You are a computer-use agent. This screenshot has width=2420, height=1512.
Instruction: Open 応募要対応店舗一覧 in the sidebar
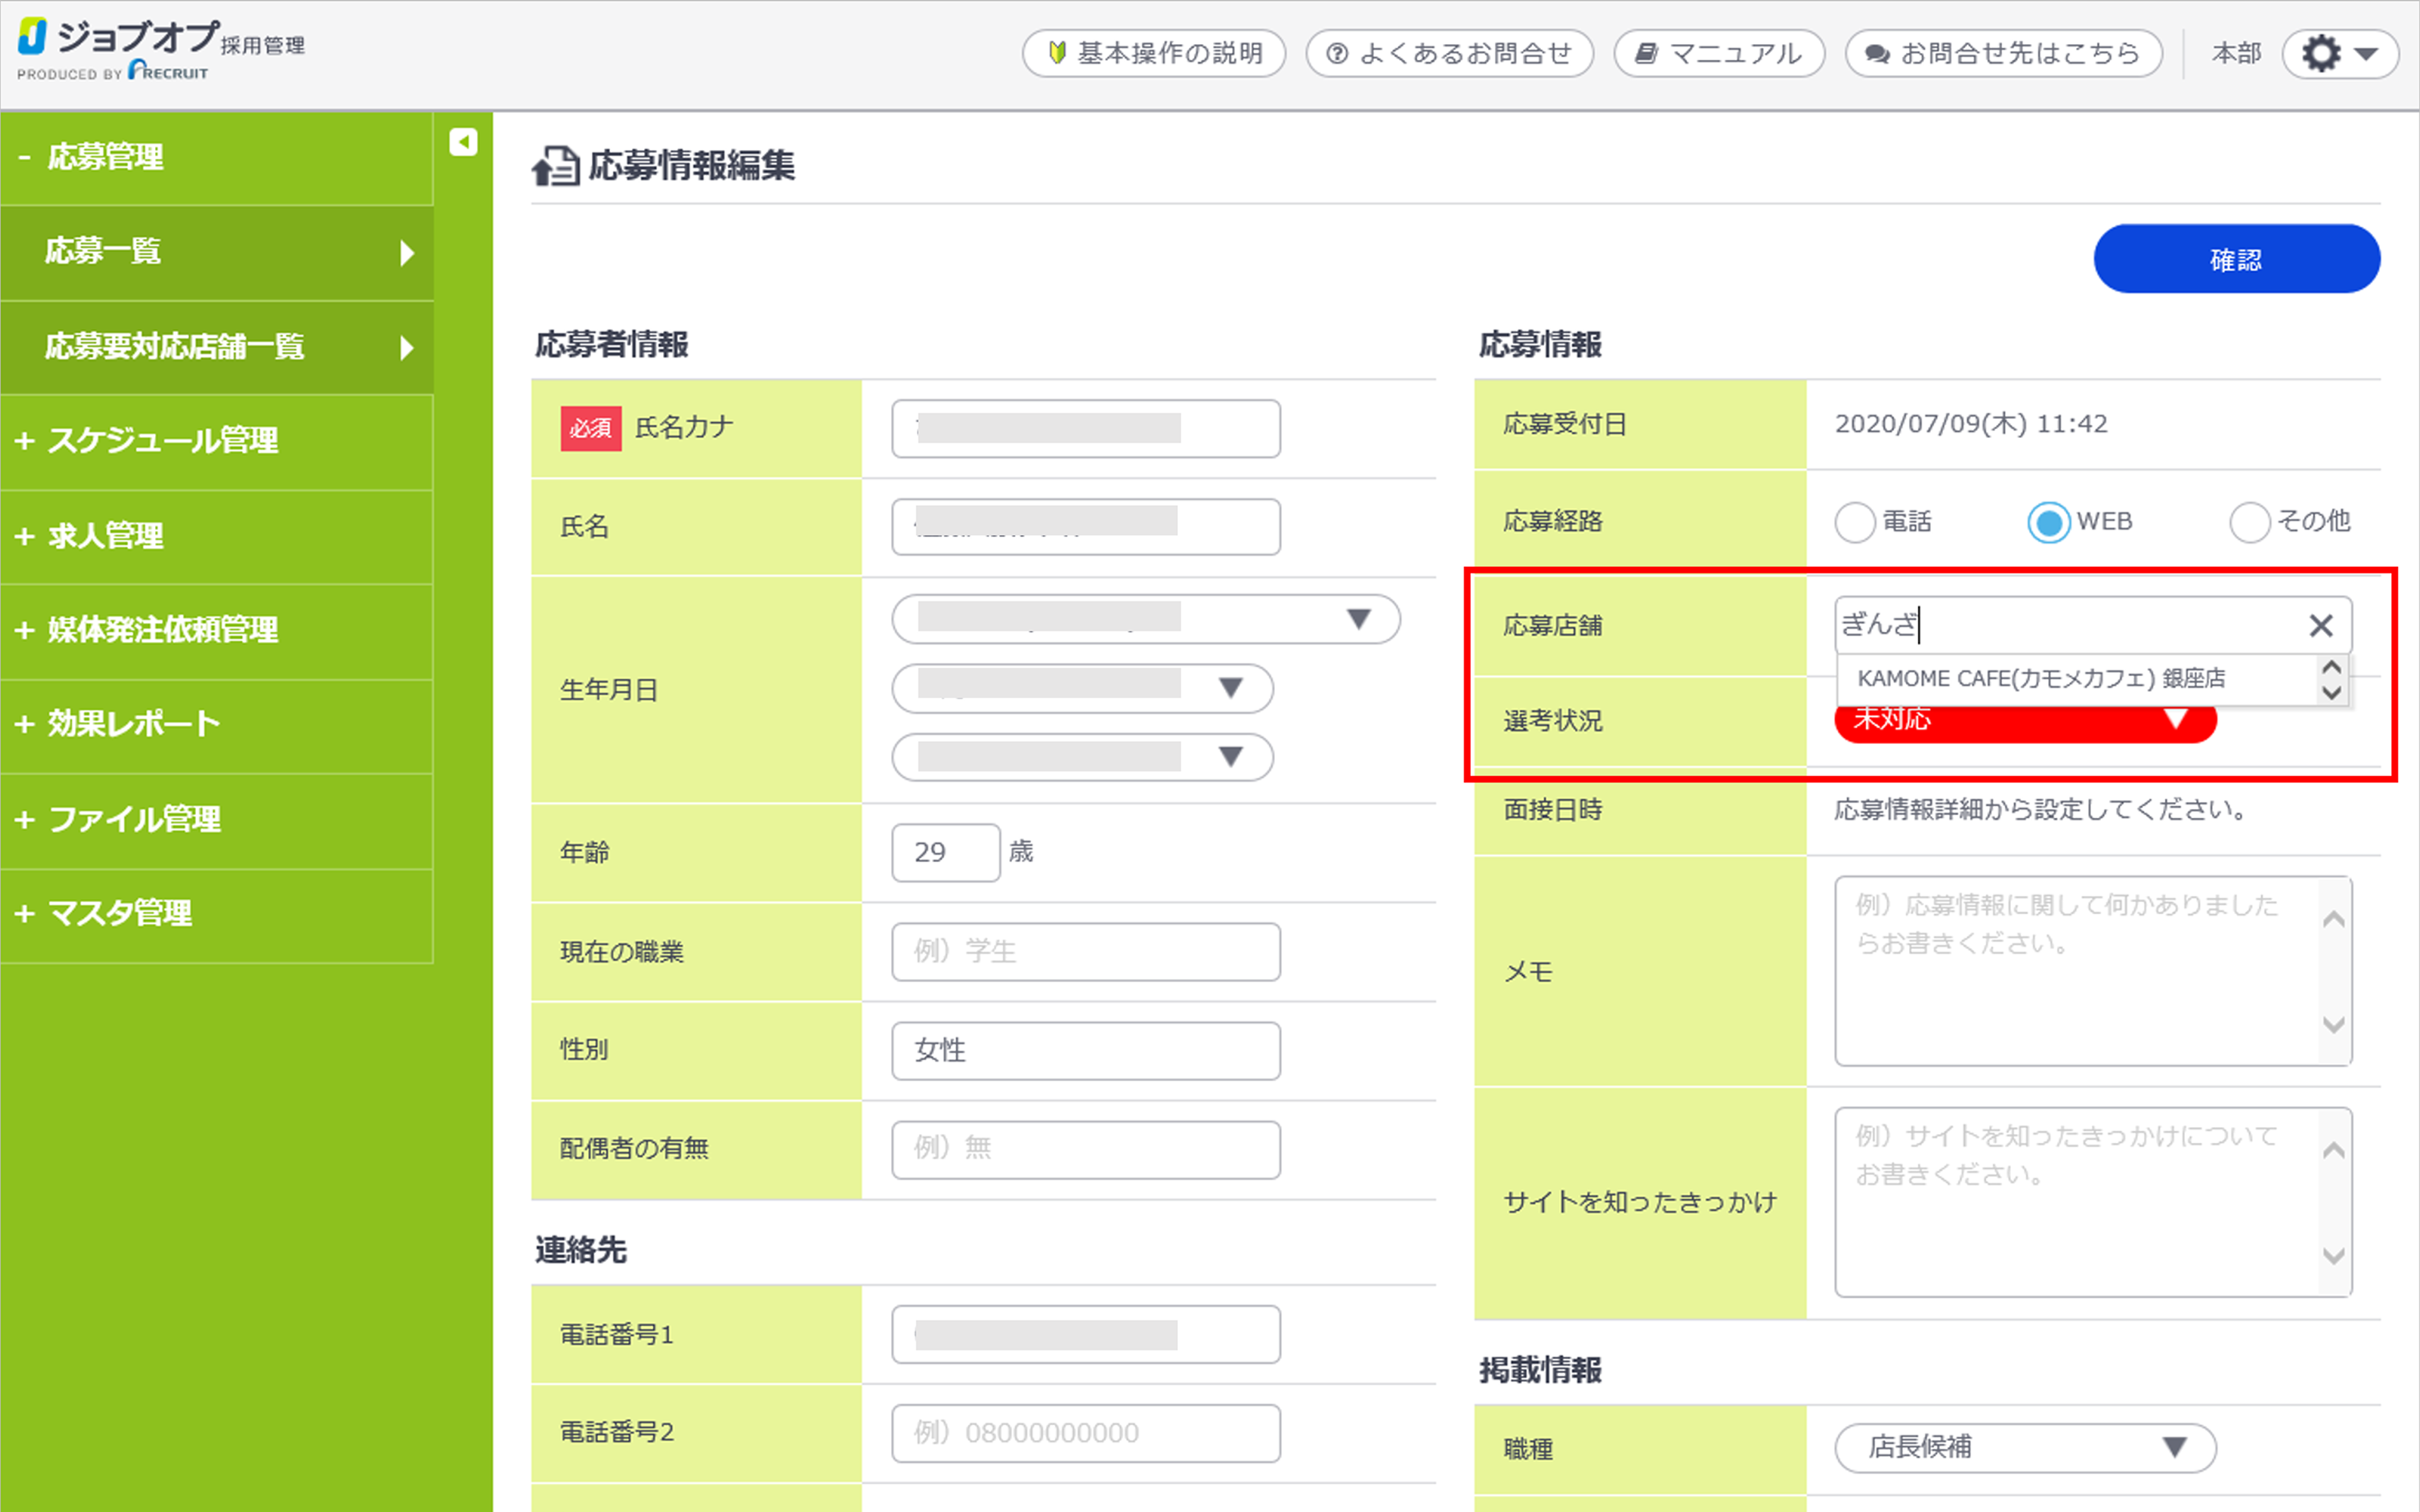[216, 347]
